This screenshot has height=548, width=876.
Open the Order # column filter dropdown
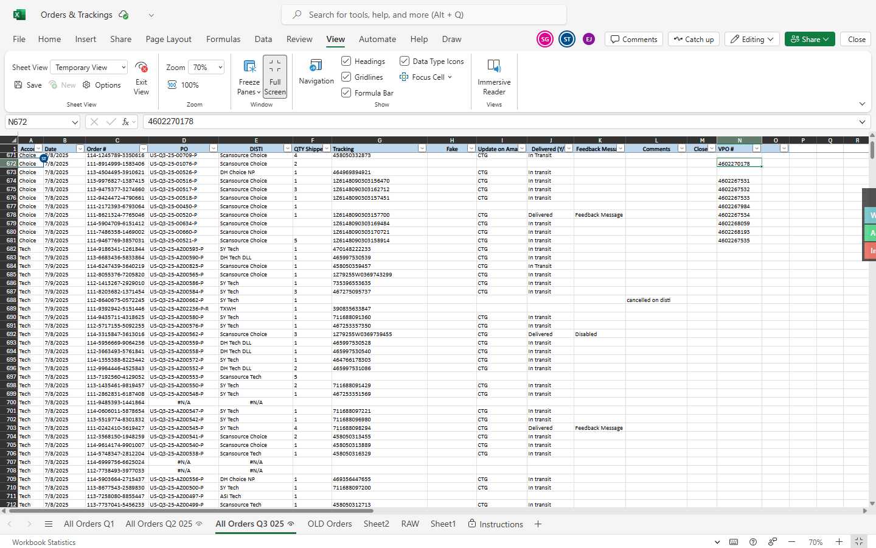(x=144, y=149)
